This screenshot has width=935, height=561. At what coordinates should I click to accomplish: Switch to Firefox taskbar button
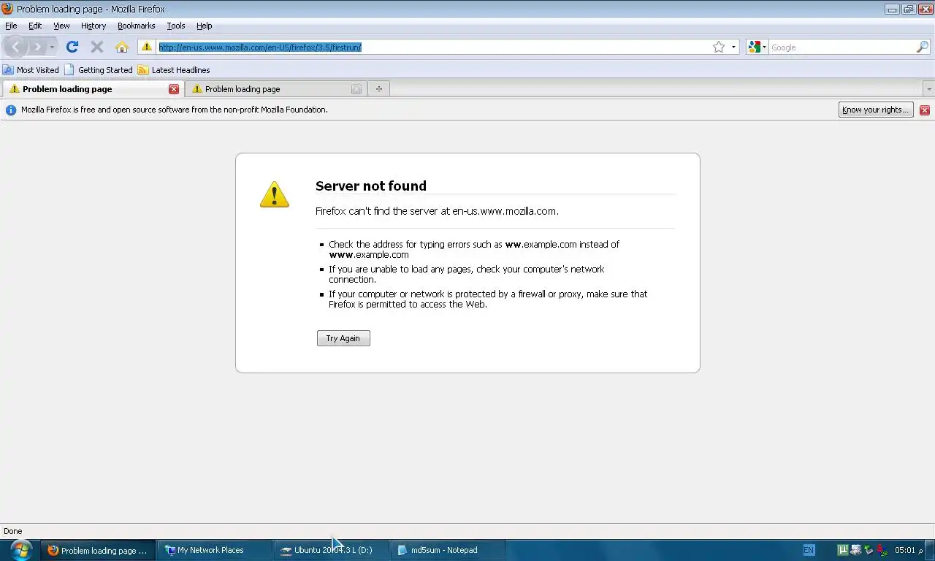coord(99,550)
